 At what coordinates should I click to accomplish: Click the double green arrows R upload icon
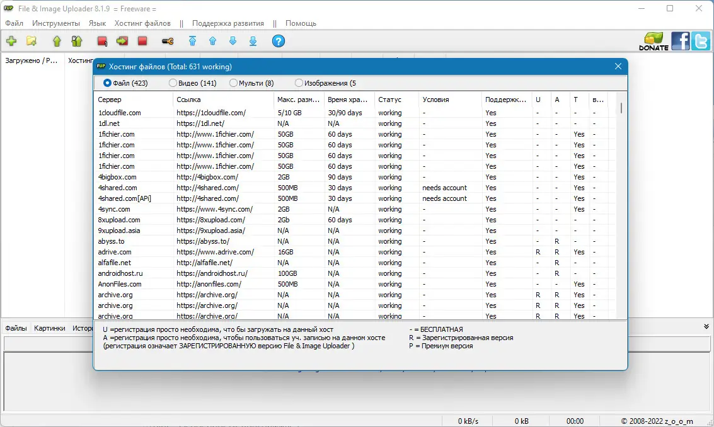tap(76, 41)
